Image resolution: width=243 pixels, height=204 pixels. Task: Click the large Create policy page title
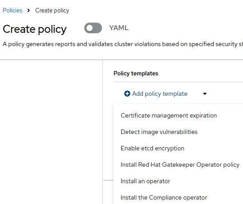coord(35,29)
